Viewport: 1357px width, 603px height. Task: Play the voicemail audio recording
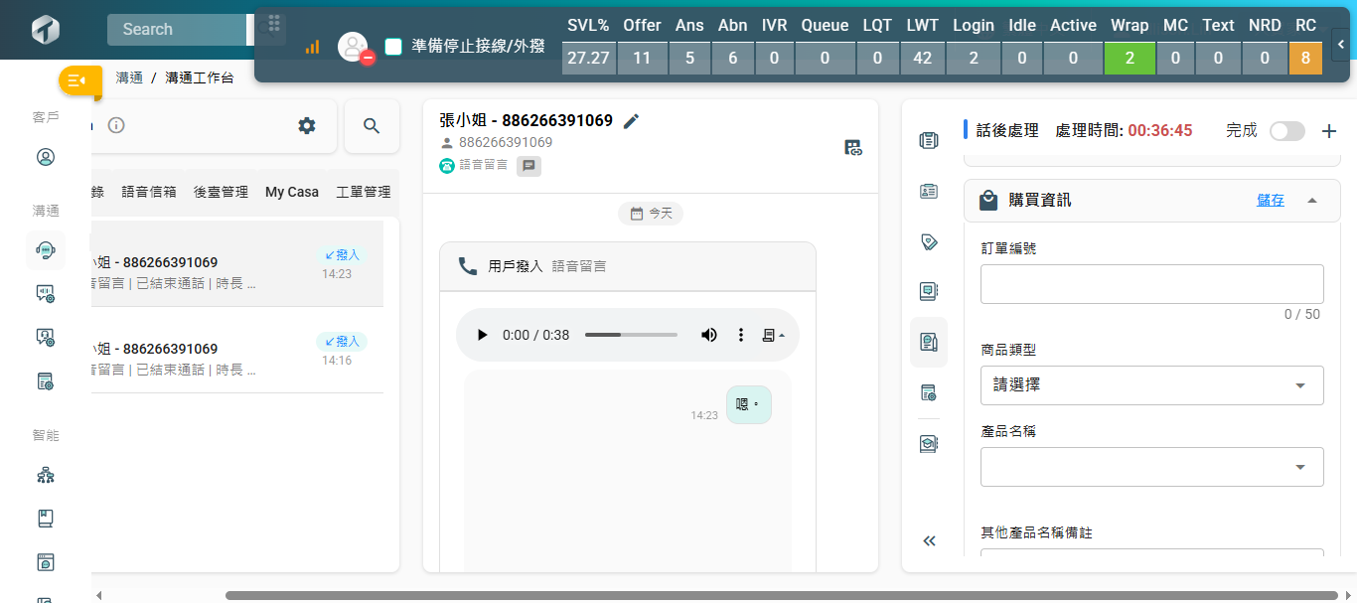[x=483, y=335]
